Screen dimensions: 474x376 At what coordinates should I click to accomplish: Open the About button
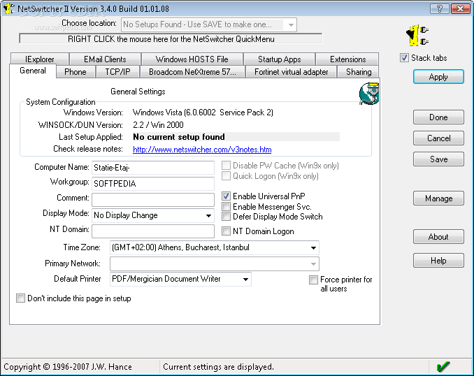pos(438,237)
